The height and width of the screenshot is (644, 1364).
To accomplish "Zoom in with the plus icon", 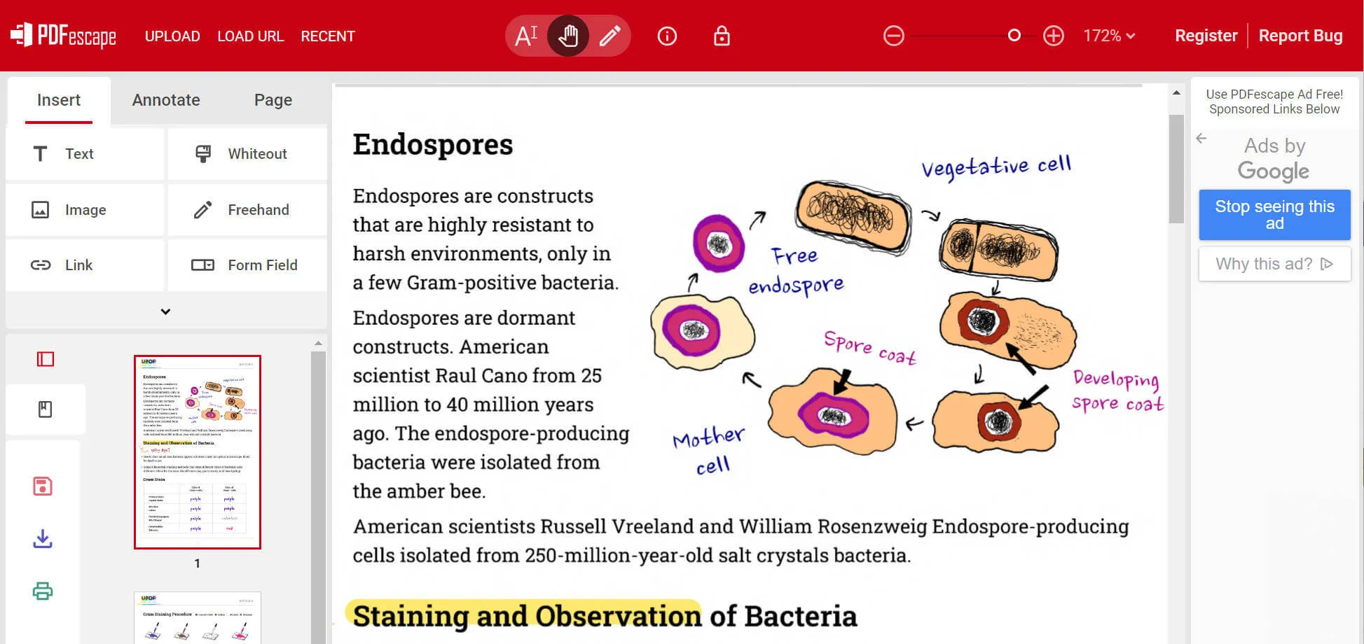I will (x=1053, y=36).
